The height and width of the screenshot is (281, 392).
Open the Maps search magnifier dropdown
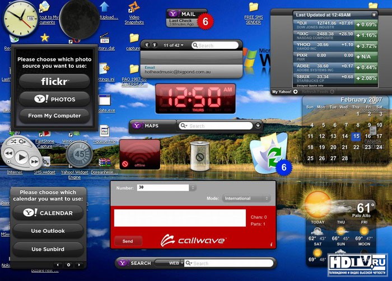[x=184, y=126]
